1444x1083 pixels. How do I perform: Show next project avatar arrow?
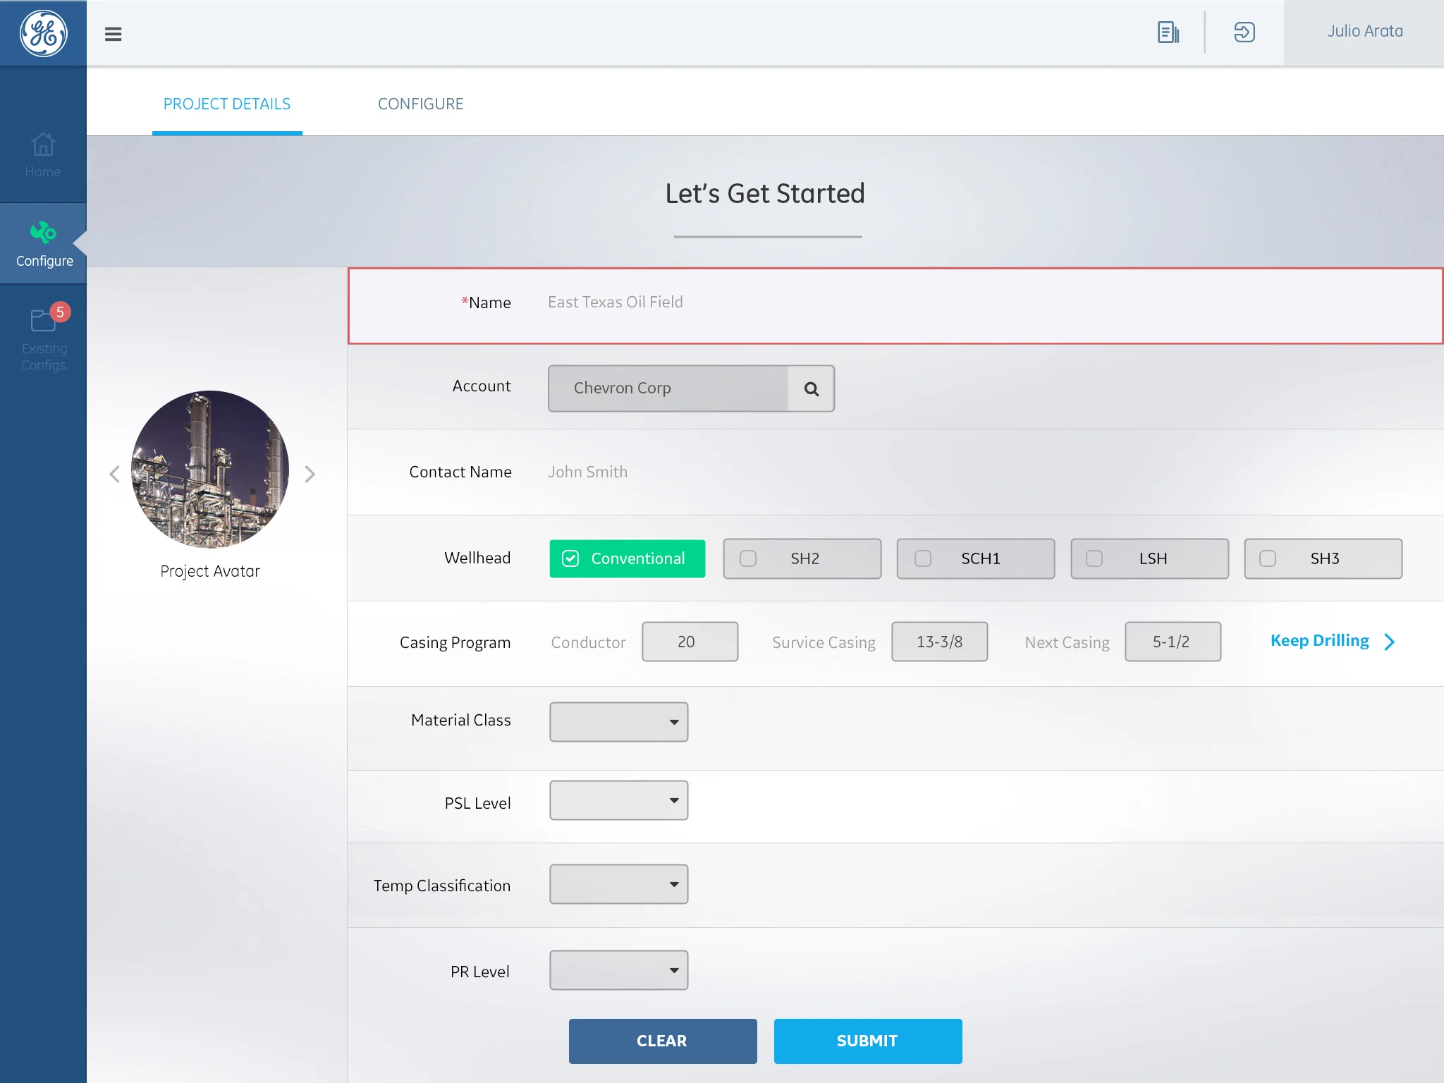tap(310, 474)
